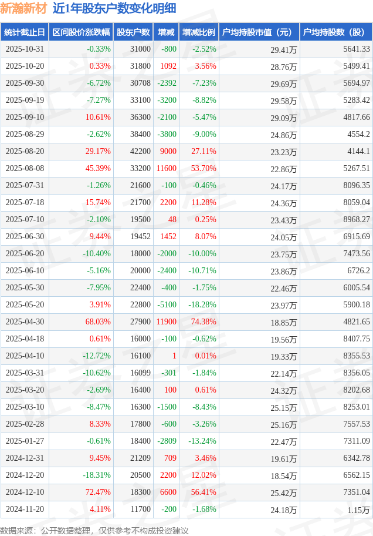Screen dimensions: 373x536
Task: Click the 增减比例 column header
Action: coord(199,32)
